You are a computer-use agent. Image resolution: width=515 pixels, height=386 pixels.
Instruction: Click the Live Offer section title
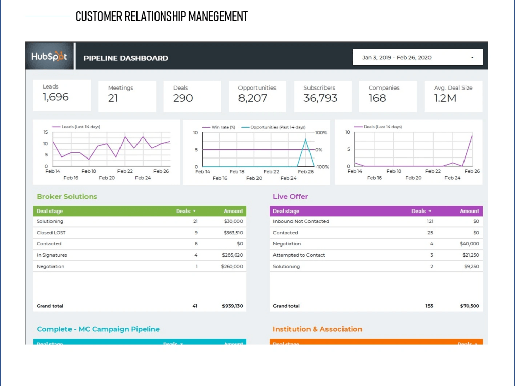290,196
